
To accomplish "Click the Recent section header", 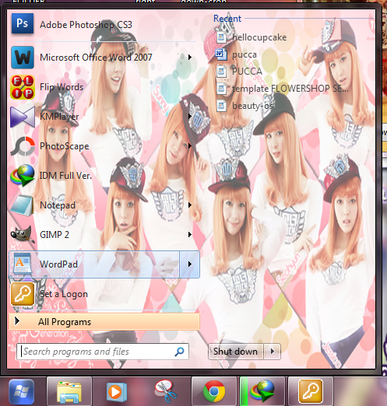I will (x=227, y=19).
